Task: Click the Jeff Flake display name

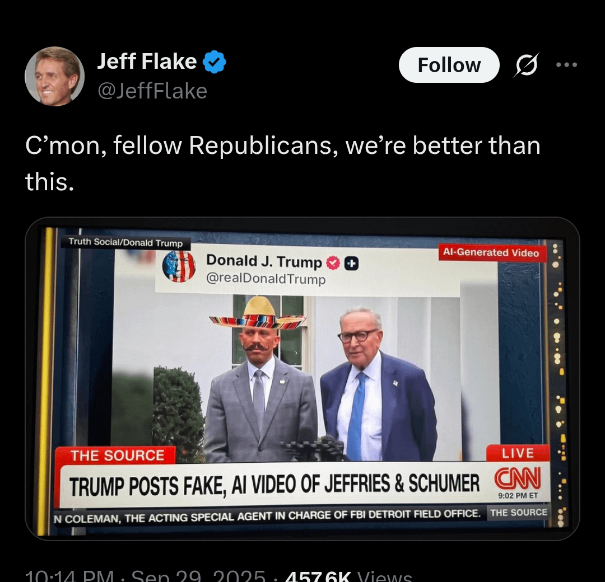Action: click(147, 62)
